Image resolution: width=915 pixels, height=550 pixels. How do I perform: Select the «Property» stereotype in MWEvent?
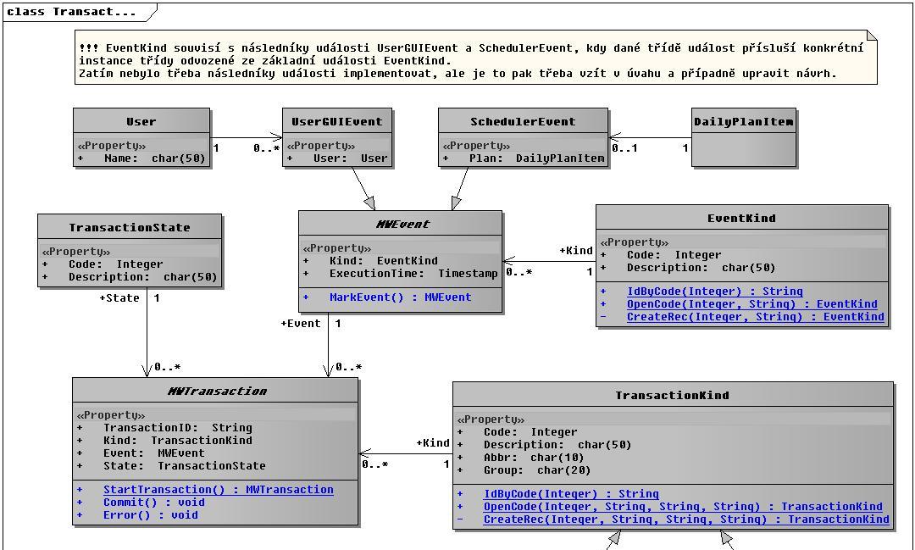(337, 248)
